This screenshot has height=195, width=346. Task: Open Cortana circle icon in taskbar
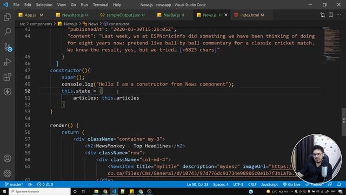tap(75, 191)
